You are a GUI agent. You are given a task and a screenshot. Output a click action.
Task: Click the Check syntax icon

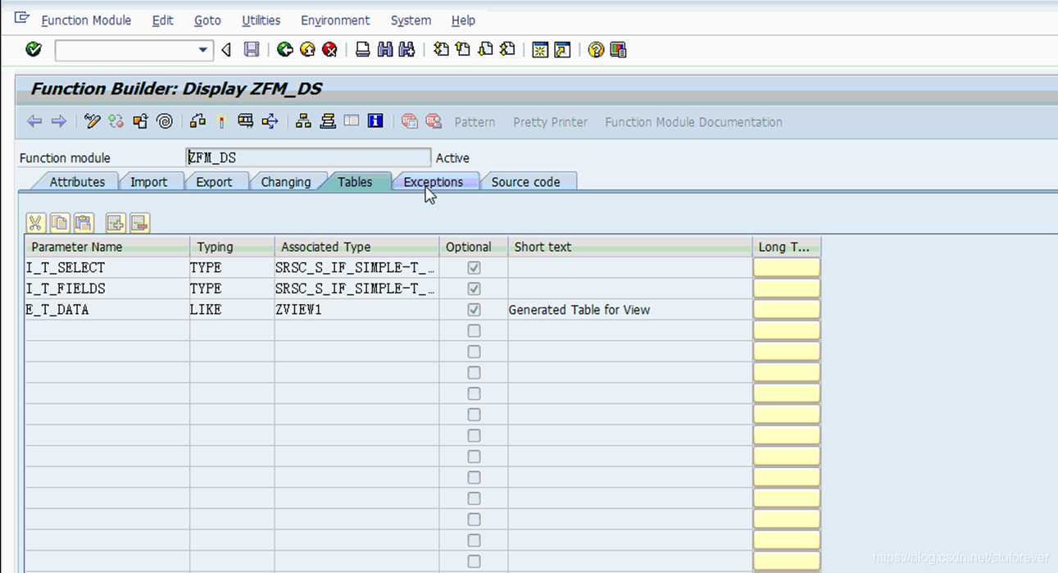tap(198, 121)
